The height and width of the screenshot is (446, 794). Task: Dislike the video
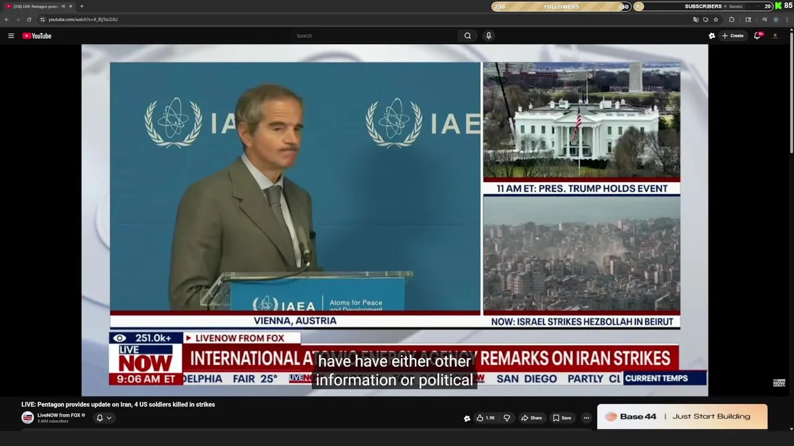point(507,418)
